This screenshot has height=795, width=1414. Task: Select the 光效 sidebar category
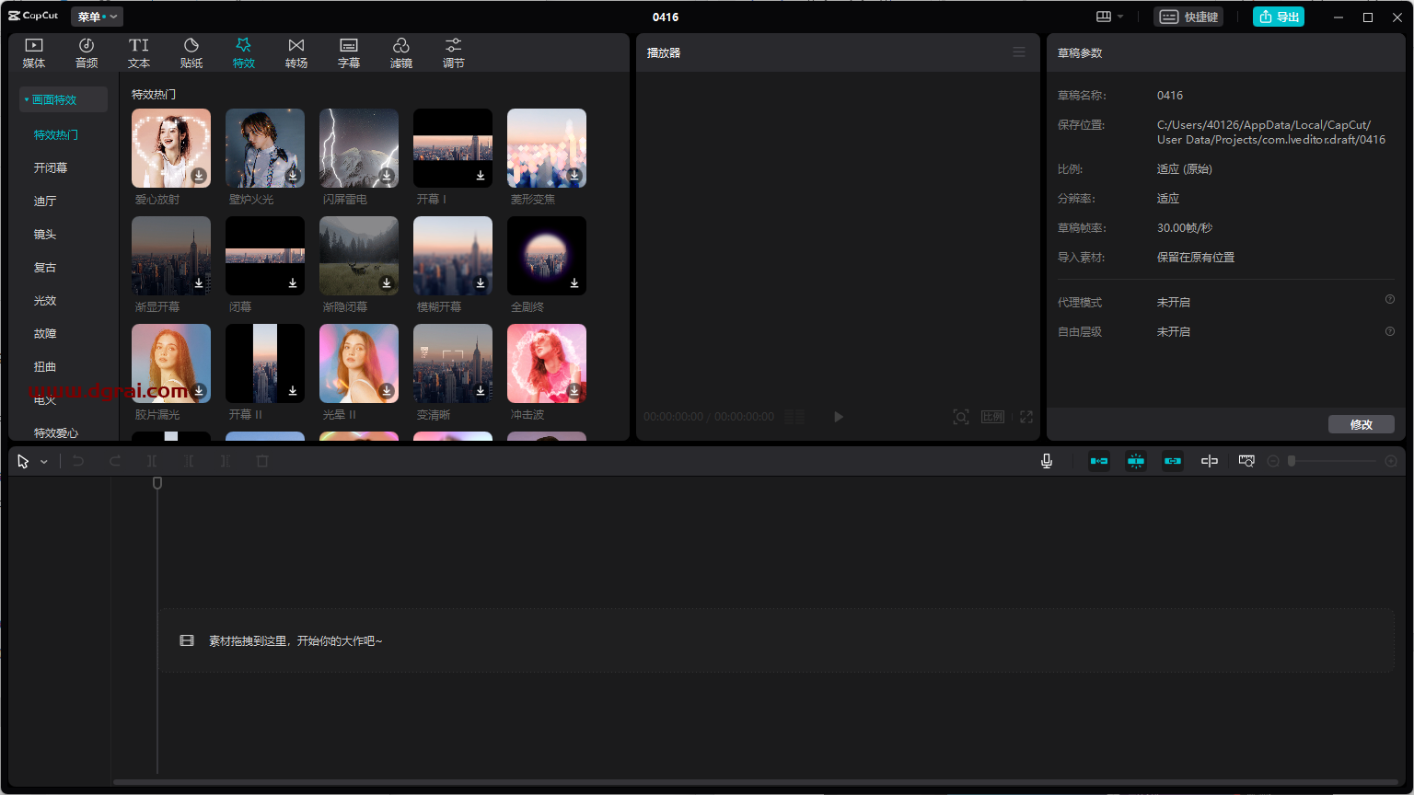(x=45, y=300)
